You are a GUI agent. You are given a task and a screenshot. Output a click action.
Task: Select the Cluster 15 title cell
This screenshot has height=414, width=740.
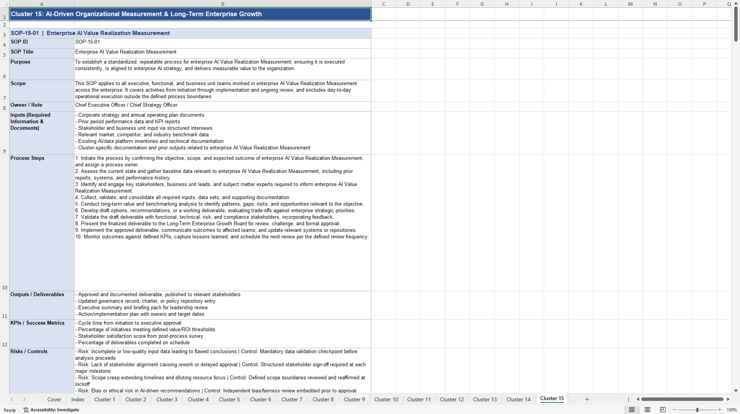click(x=190, y=14)
